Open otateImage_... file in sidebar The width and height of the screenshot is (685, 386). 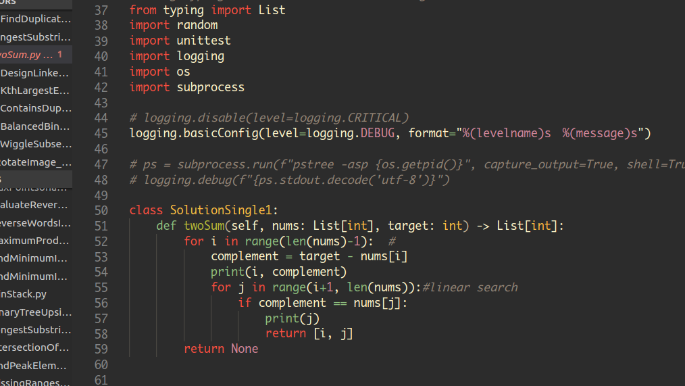pyautogui.click(x=36, y=162)
